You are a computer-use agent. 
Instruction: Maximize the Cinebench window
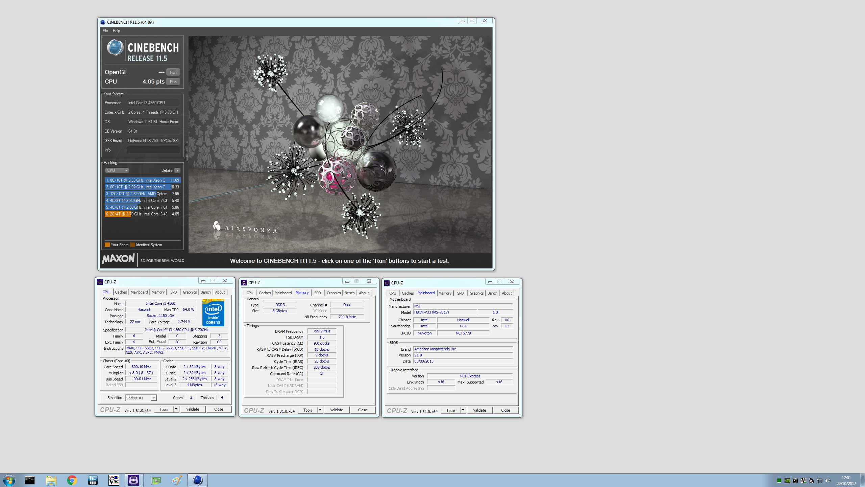pyautogui.click(x=472, y=21)
